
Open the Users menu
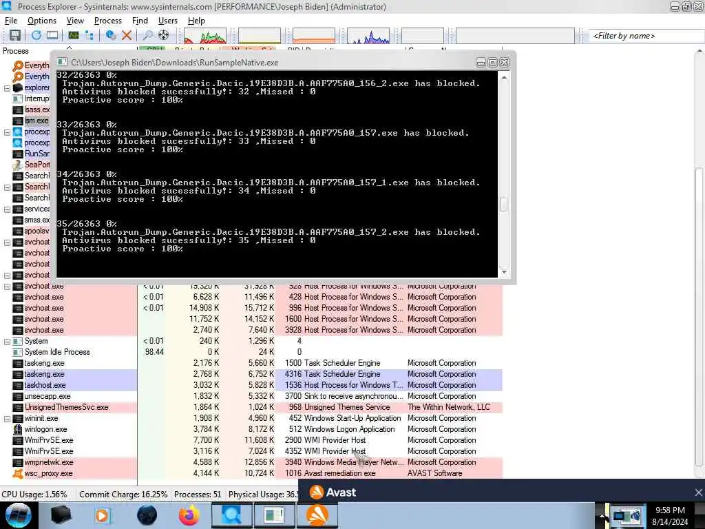tap(168, 21)
